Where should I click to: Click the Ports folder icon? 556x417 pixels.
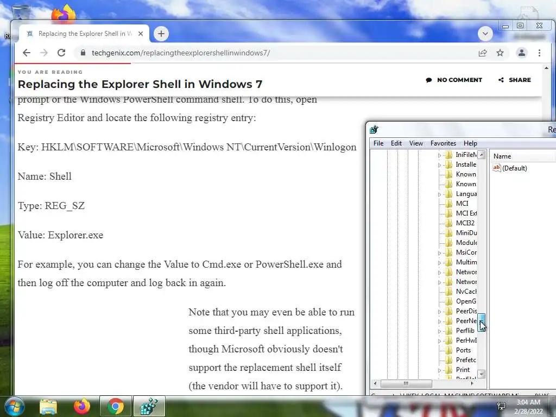[x=449, y=350]
